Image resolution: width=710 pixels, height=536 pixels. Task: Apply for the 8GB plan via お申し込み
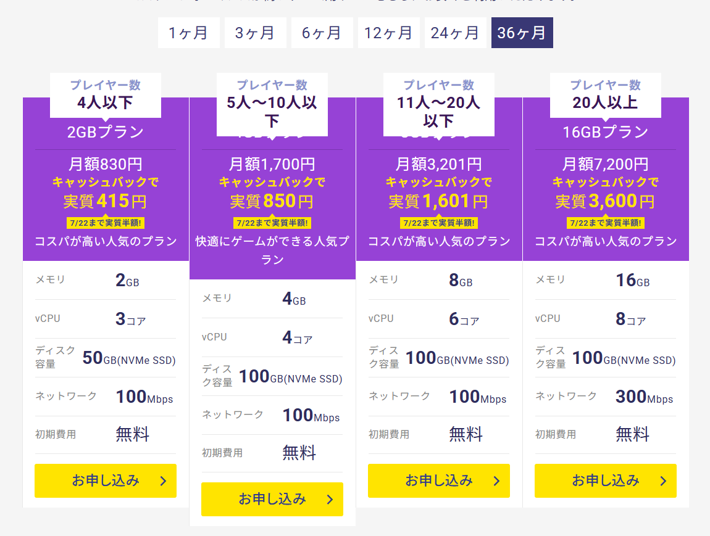pyautogui.click(x=439, y=480)
